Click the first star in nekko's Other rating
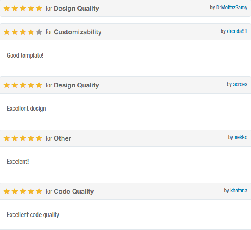This screenshot has width=251, height=230. 7,138
